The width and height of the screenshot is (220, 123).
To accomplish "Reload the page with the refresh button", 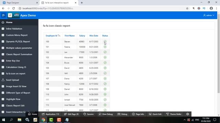I will [13, 8].
